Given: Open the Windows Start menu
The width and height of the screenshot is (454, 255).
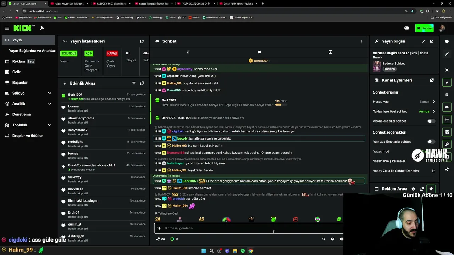Looking at the screenshot, I should pyautogui.click(x=204, y=251).
